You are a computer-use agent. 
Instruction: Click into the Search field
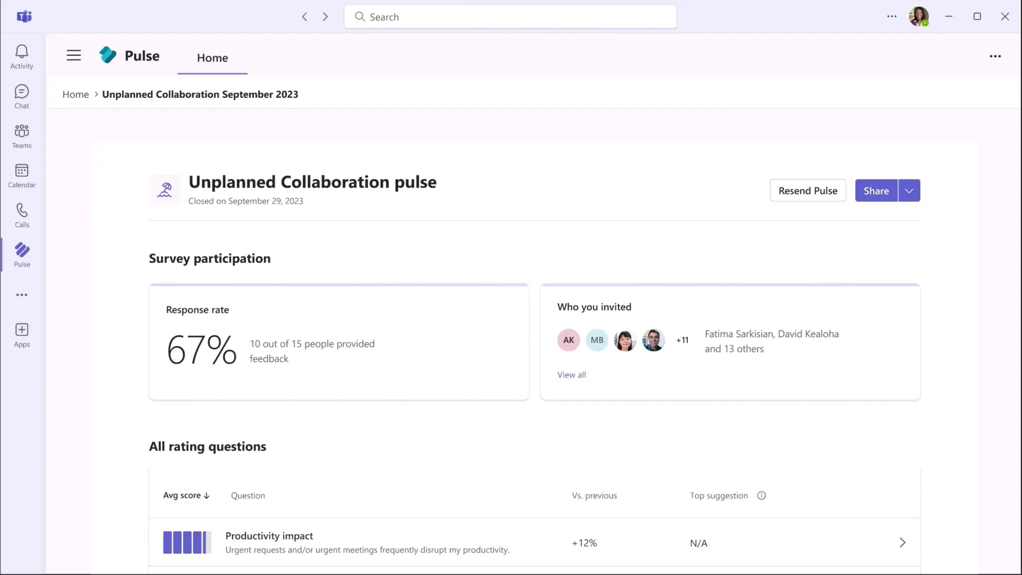(x=510, y=17)
